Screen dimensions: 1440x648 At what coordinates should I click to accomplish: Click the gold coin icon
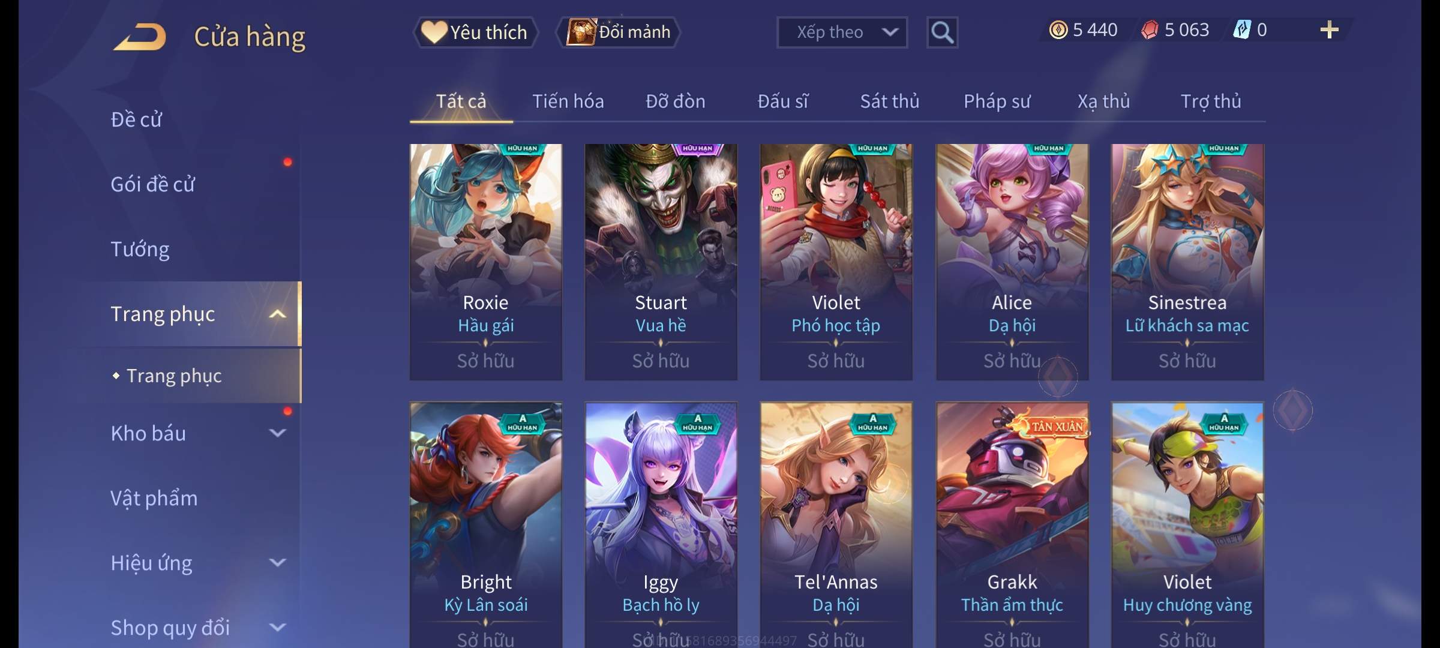tap(1058, 30)
